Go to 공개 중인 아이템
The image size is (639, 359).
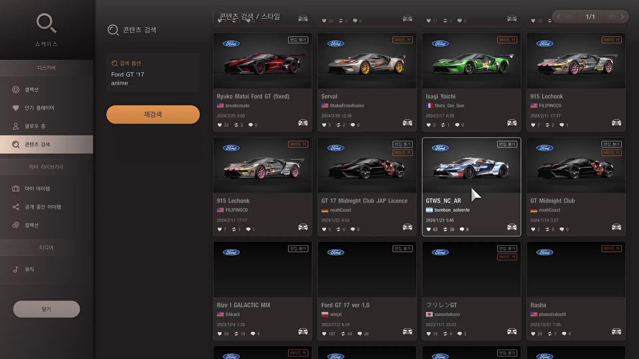pyautogui.click(x=46, y=207)
